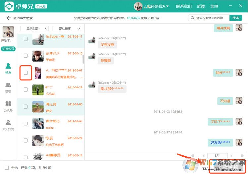The height and width of the screenshot is (174, 248).
Task: Open the 默认排序 sort dropdown
Action: 69,29
